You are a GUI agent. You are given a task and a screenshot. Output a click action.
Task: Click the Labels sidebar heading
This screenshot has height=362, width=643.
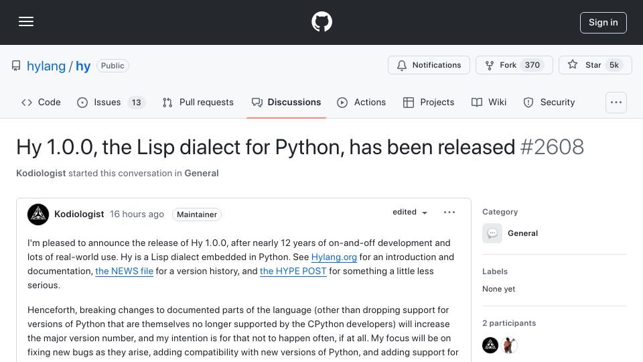coord(495,271)
